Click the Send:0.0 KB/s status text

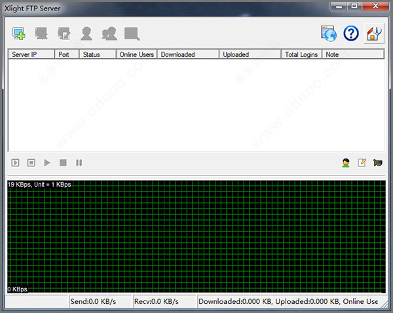[93, 301]
